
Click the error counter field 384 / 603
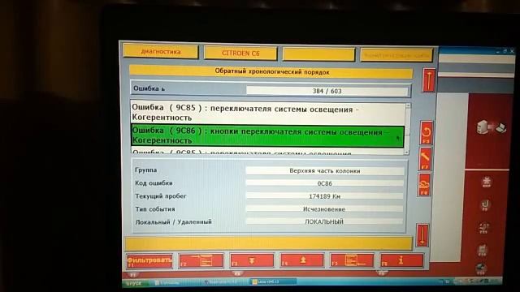coord(327,91)
